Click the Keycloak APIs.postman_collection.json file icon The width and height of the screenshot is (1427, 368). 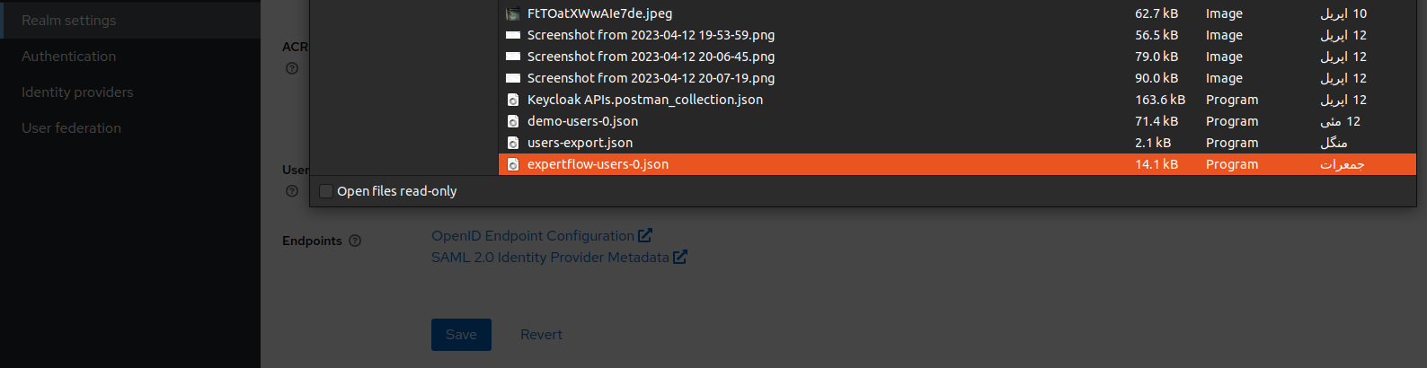[x=513, y=100]
